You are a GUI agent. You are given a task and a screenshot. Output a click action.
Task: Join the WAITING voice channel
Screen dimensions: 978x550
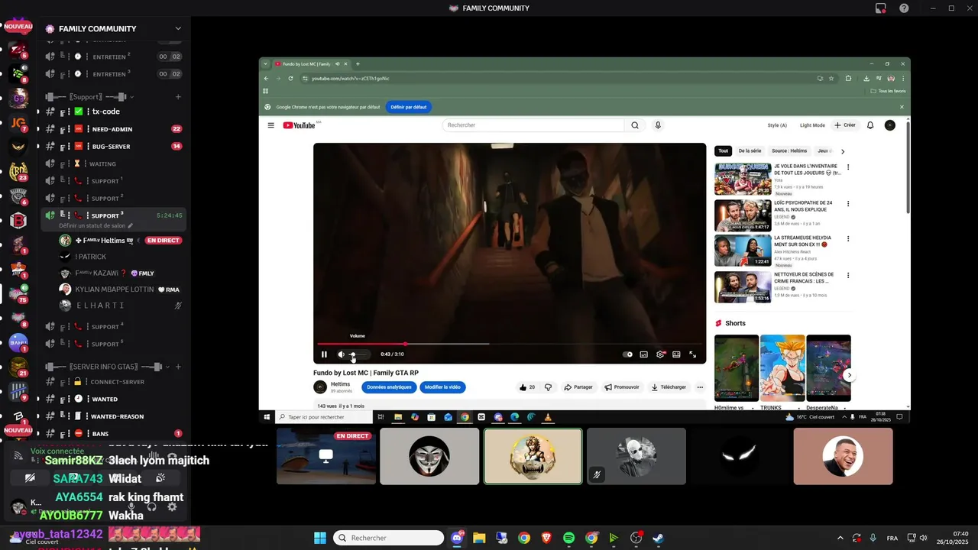pos(114,163)
